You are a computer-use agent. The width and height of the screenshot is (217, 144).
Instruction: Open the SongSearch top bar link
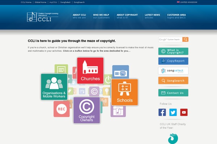coord(79,2)
